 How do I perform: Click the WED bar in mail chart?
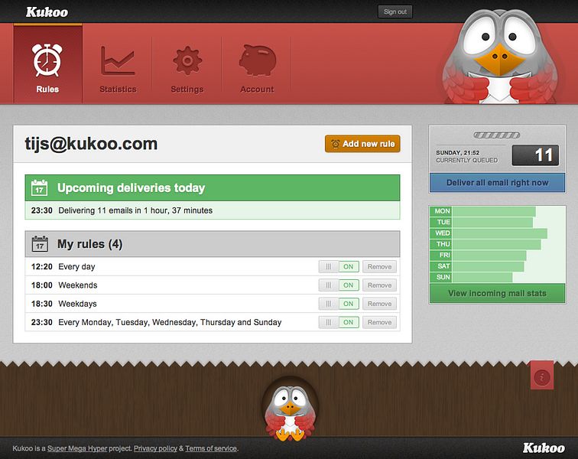pyautogui.click(x=500, y=233)
